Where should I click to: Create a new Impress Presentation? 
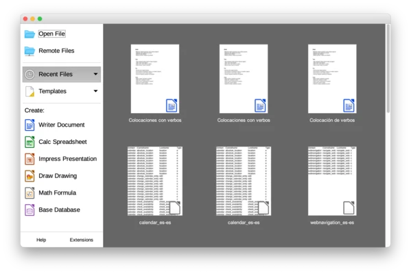(x=61, y=159)
